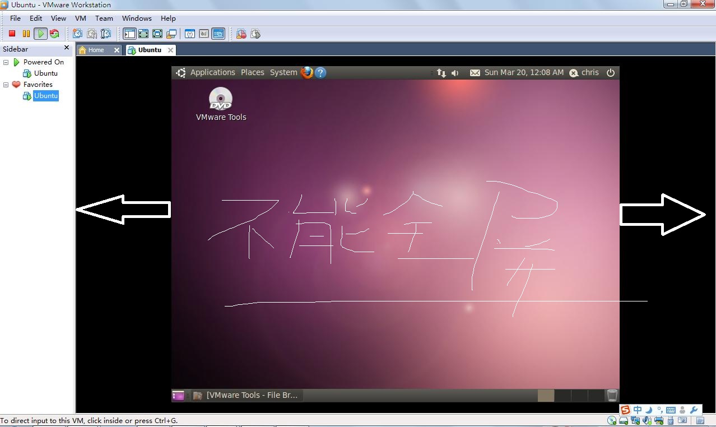Click the network indicator in Ubuntu panel
The image size is (716, 427).
click(441, 73)
